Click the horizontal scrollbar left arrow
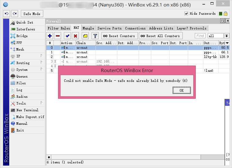 (49, 157)
